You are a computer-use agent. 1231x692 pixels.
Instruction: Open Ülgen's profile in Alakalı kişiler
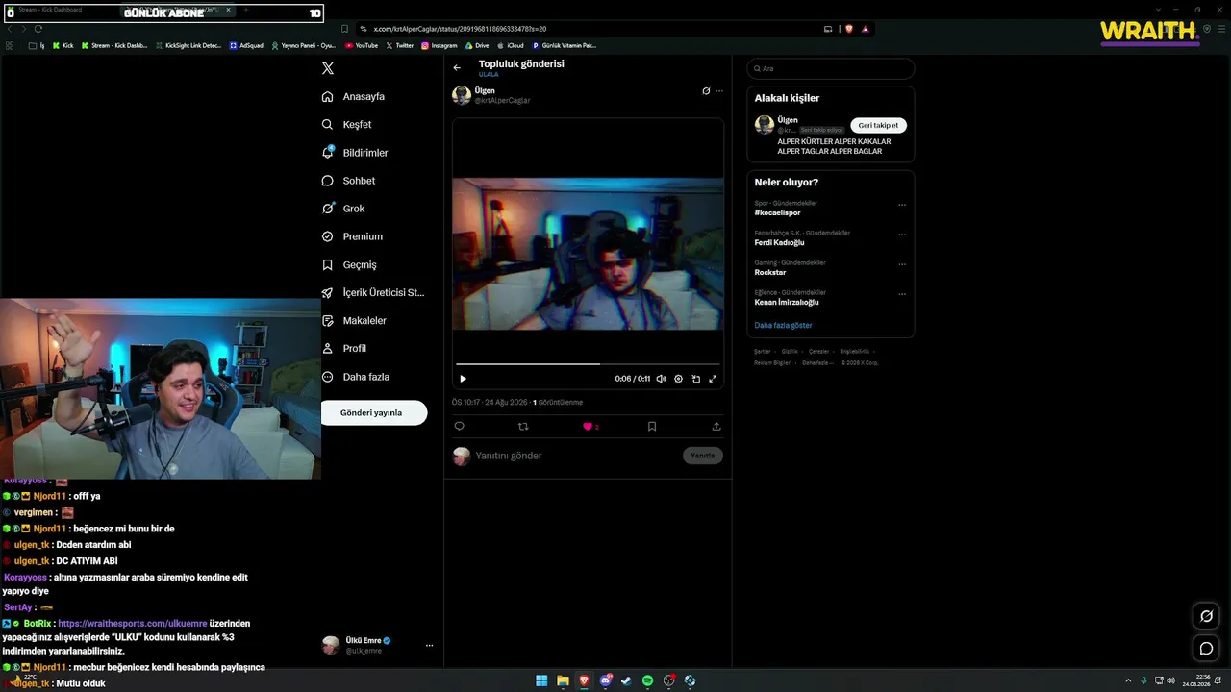(788, 120)
